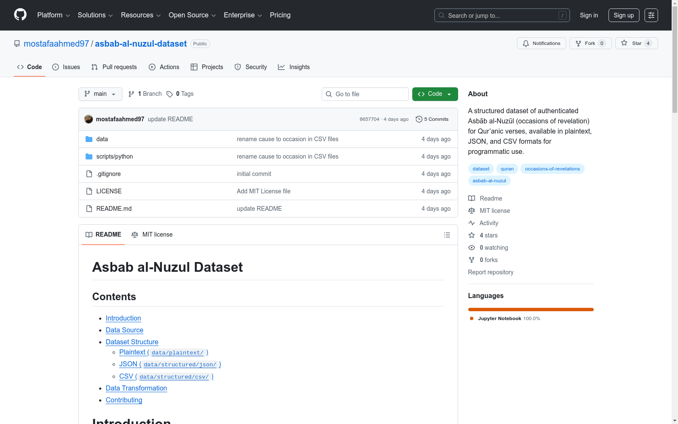Select the MIT license tab in README panel
The image size is (678, 424).
click(x=152, y=234)
